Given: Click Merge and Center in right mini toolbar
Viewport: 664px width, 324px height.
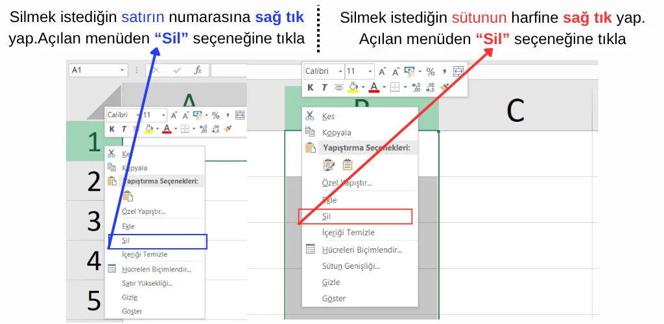Looking at the screenshot, I should pyautogui.click(x=458, y=71).
